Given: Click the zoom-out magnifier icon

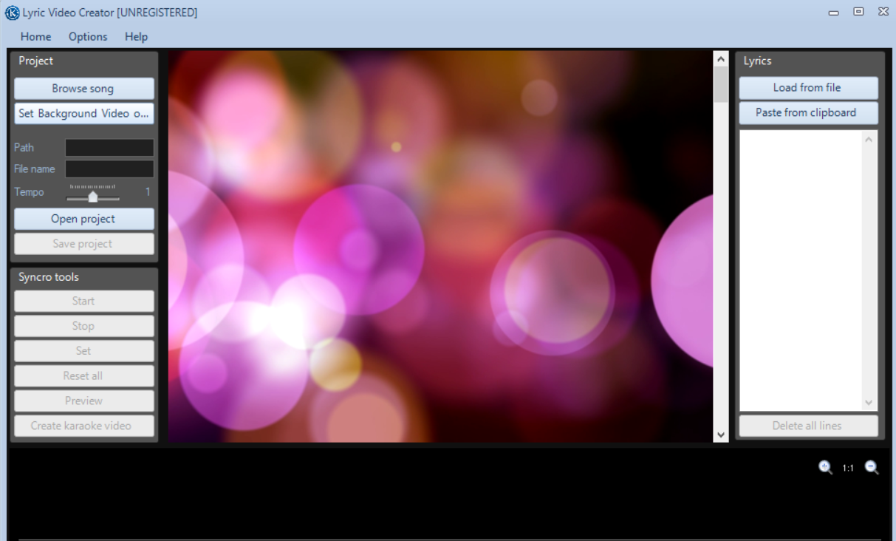Looking at the screenshot, I should [x=872, y=467].
